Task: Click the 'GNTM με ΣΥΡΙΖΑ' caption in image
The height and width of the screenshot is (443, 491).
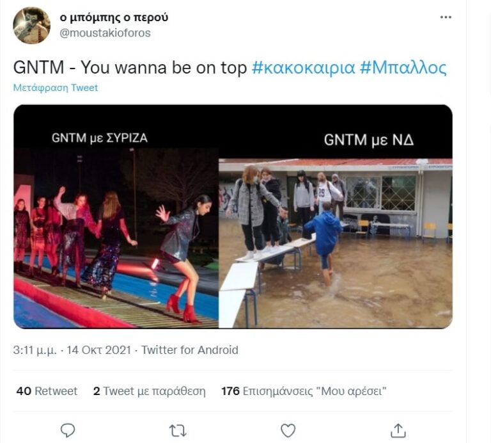Action: click(104, 137)
